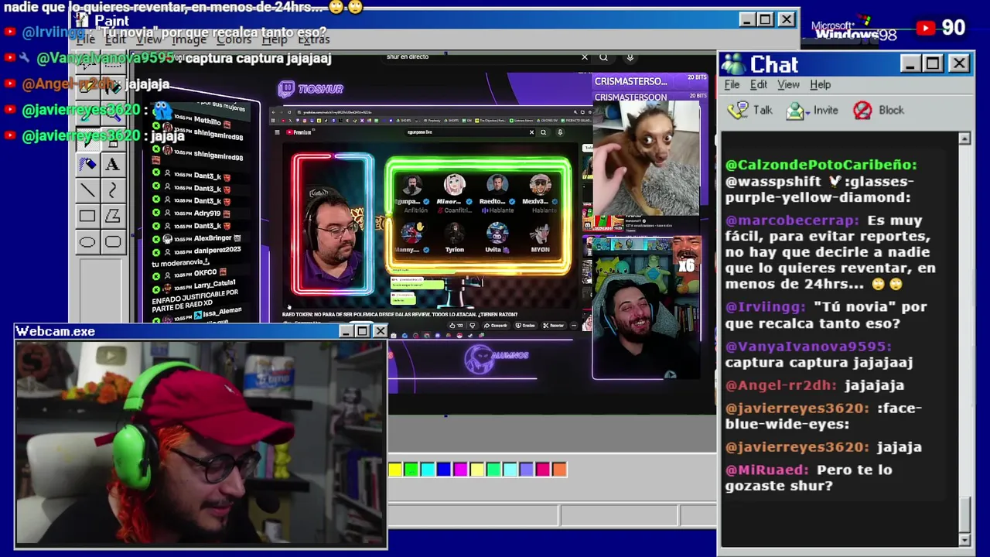Click 'AlexBringer' in stream chat list
The width and height of the screenshot is (990, 557).
[x=212, y=239]
